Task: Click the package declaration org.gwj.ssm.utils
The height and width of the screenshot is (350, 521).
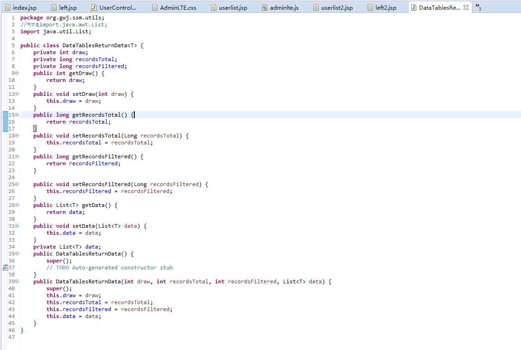Action: pos(62,18)
